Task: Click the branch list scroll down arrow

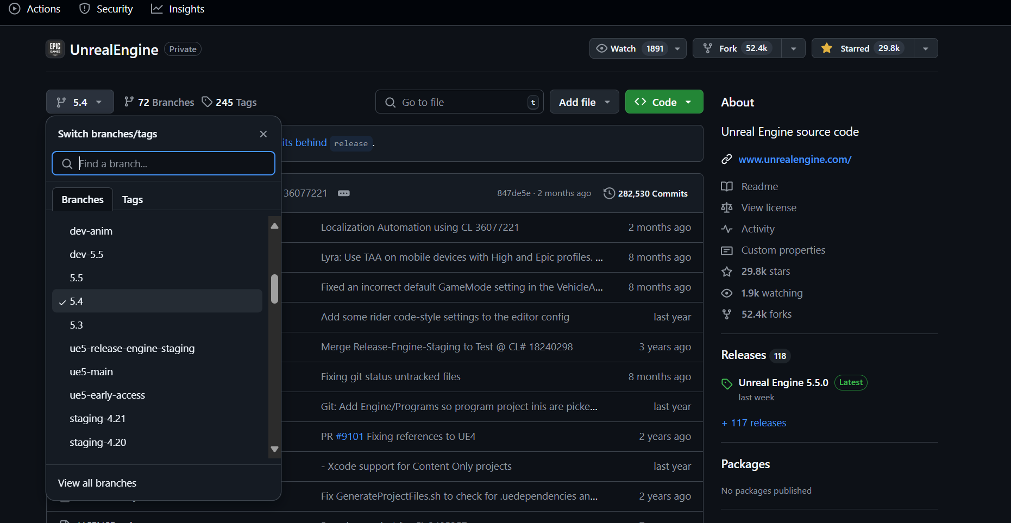Action: 274,449
